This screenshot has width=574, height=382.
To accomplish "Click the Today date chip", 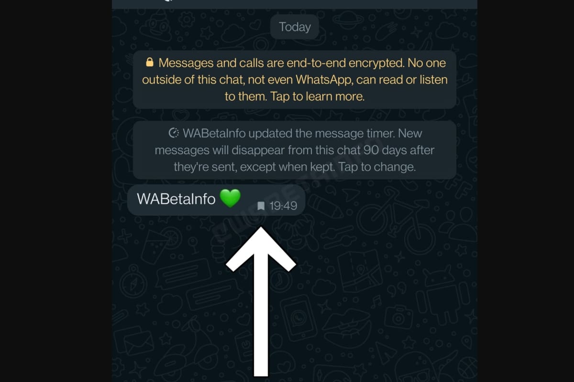I will [295, 27].
